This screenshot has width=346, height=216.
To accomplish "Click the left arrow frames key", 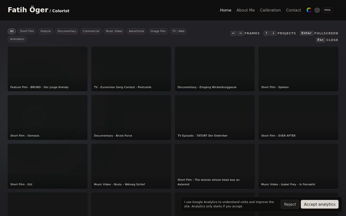I will [233, 33].
